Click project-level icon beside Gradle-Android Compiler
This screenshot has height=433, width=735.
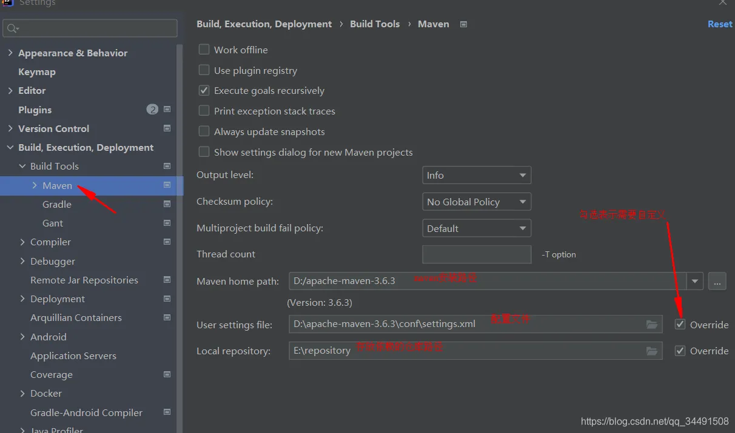coord(167,412)
